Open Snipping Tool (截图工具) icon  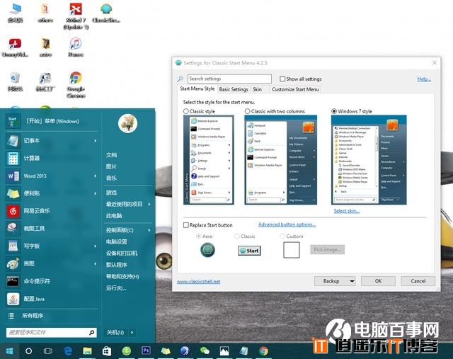tap(13, 228)
